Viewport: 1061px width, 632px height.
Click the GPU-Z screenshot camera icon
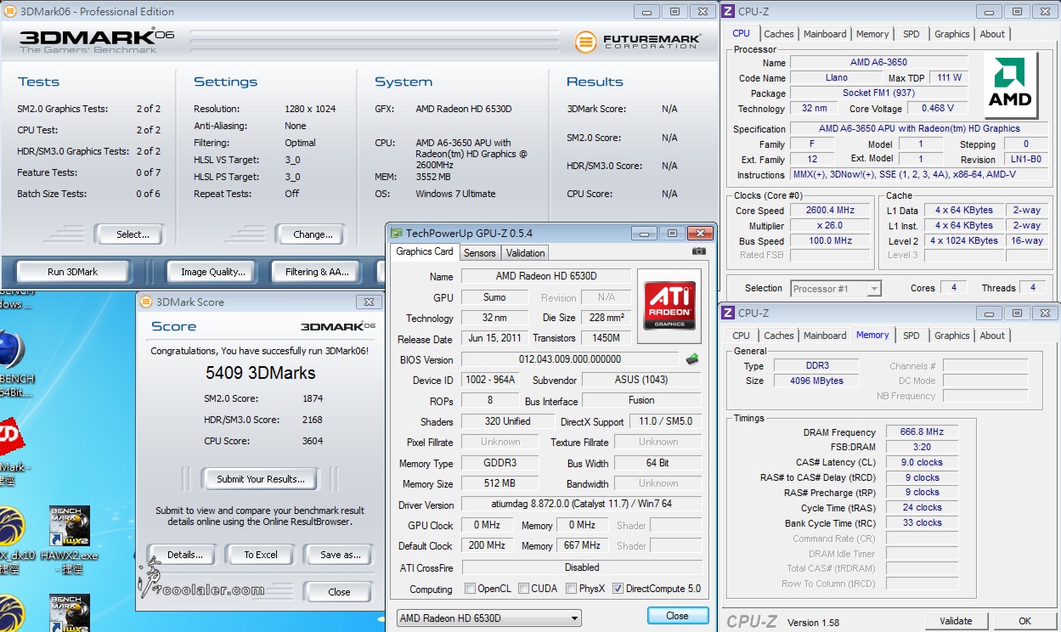tap(699, 251)
